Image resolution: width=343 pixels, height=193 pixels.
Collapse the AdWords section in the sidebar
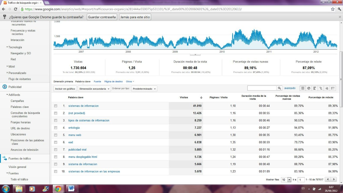(x=7, y=95)
